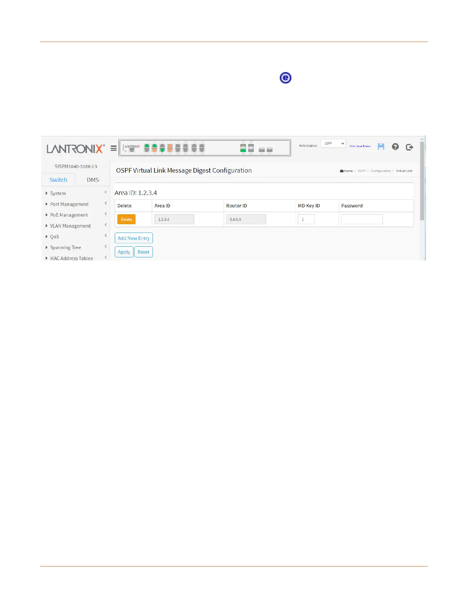The width and height of the screenshot is (468, 605).
Task: Expand the MAC Address Tables menu
Action: pyautogui.click(x=76, y=258)
